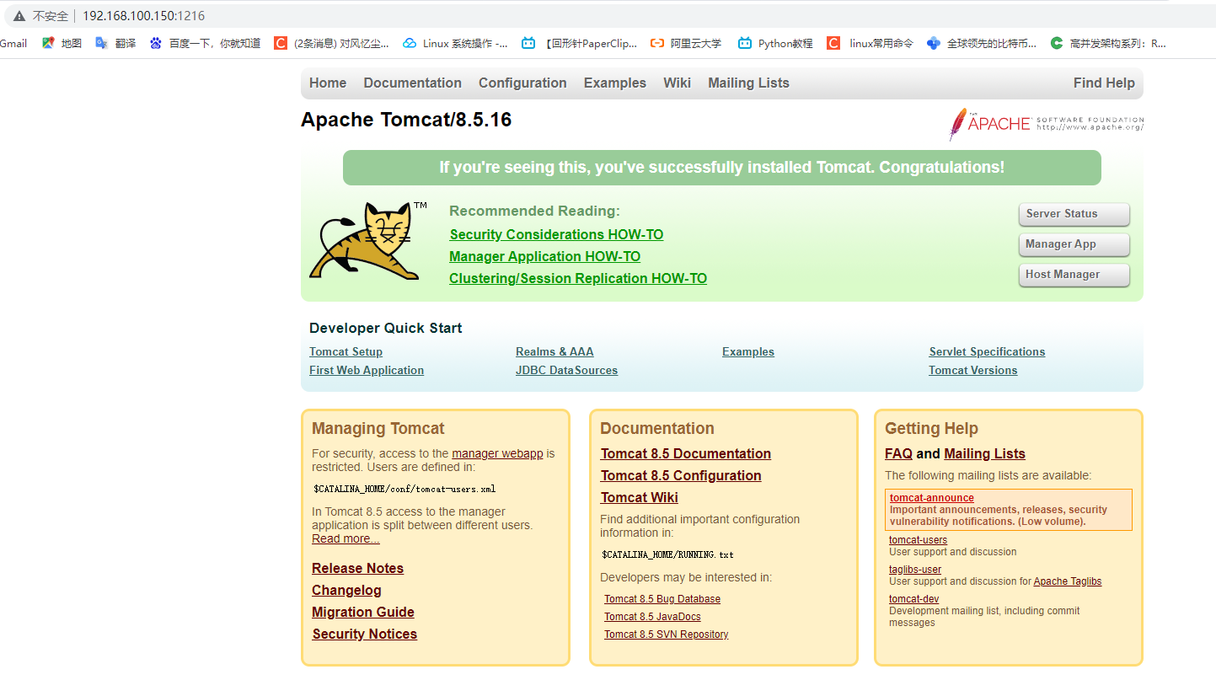Open the Tomcat Versions link
Viewport: 1216px width, 680px height.
[x=973, y=371]
